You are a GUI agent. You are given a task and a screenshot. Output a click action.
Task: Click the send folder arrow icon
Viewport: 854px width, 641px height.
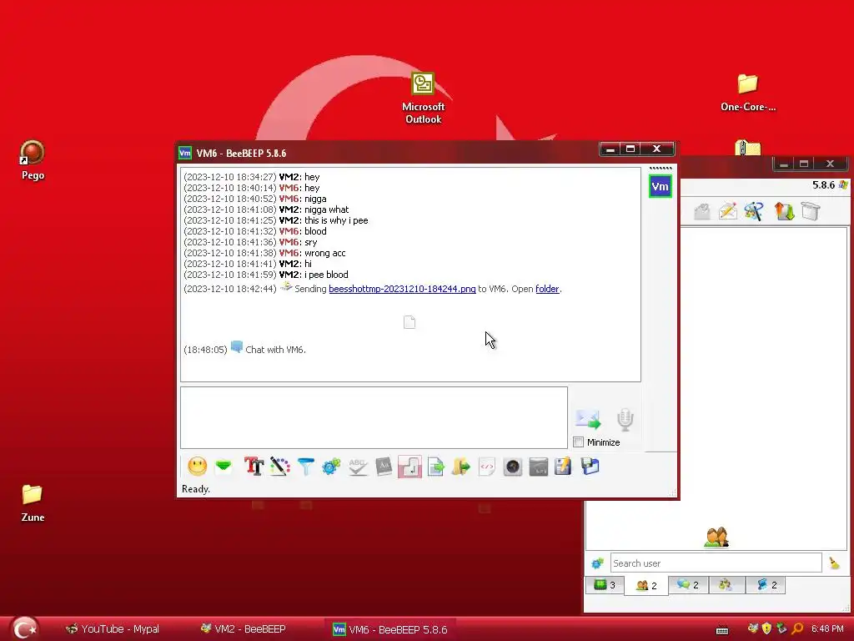(460, 467)
